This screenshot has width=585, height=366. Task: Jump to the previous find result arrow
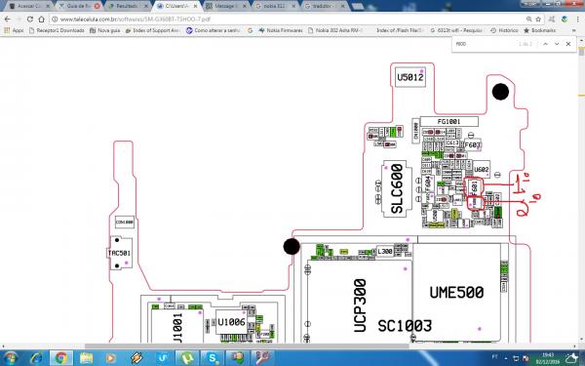pos(545,44)
